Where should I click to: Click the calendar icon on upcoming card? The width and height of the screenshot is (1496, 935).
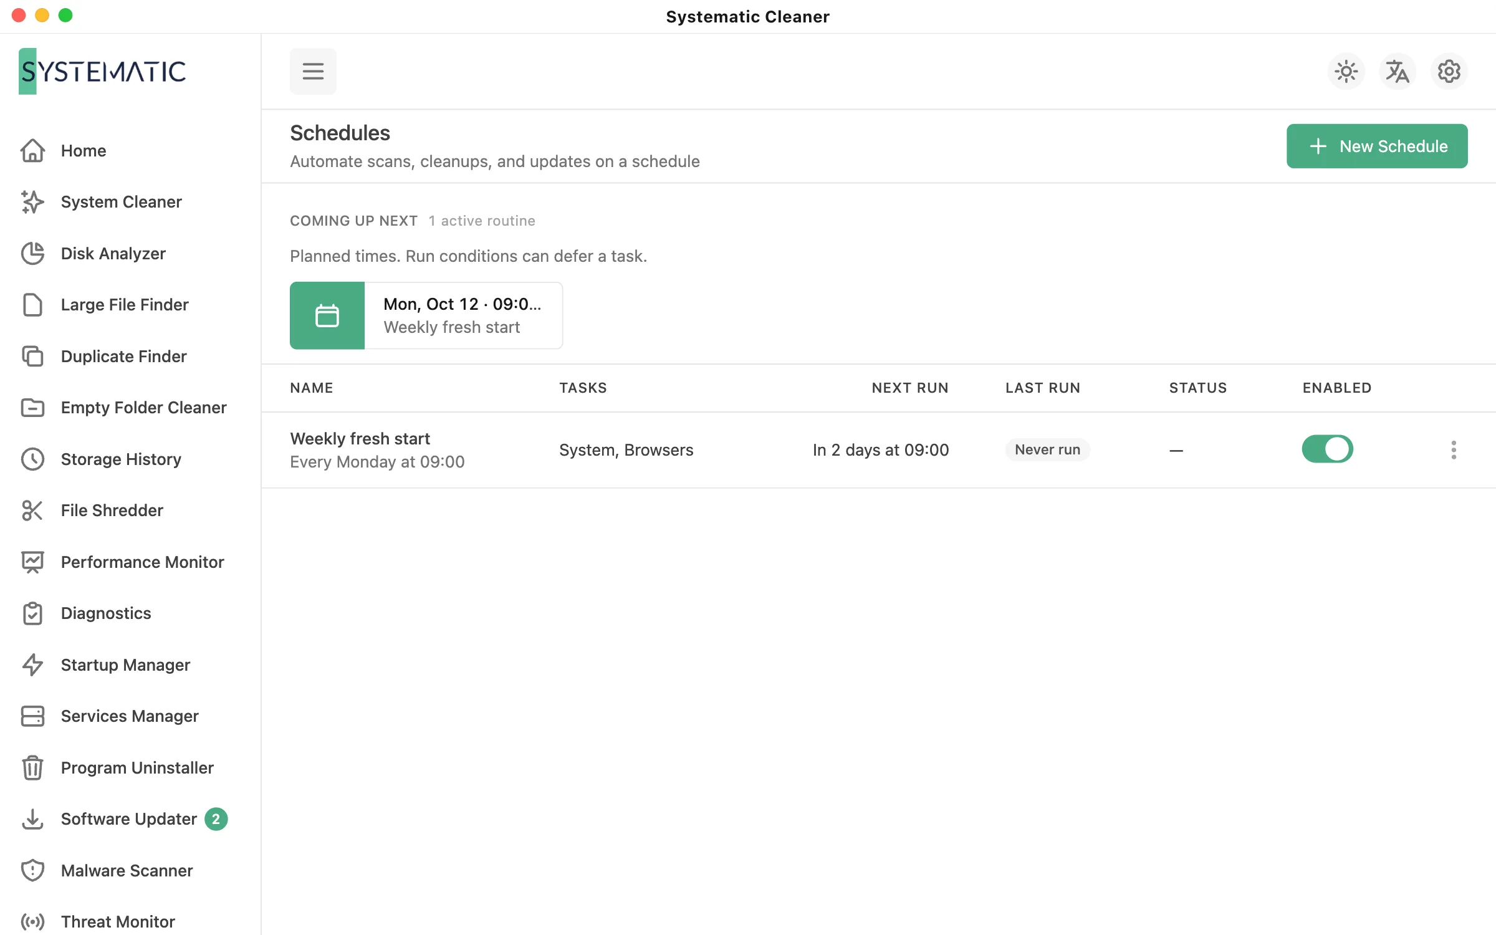tap(327, 315)
